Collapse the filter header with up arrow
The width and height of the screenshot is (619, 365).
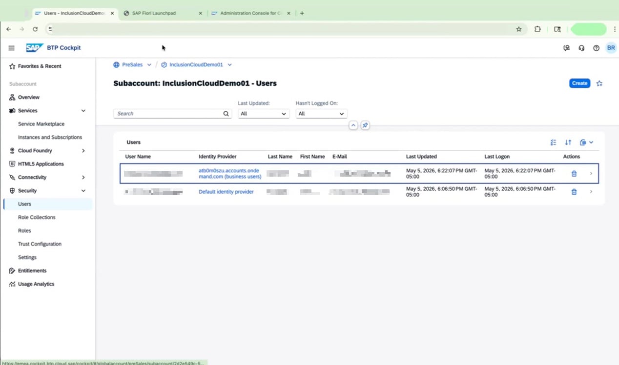point(353,125)
